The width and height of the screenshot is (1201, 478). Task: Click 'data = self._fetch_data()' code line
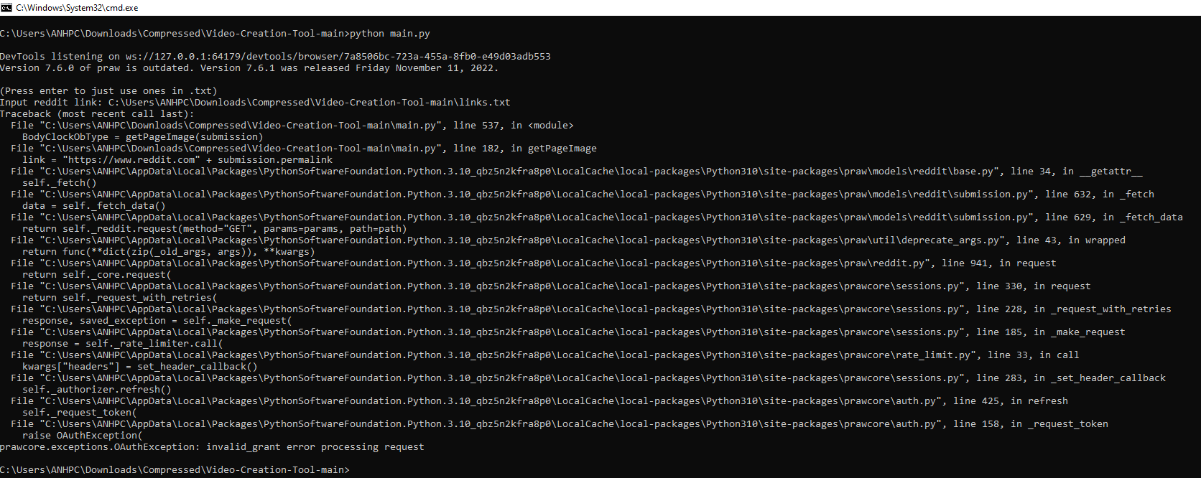click(x=94, y=206)
